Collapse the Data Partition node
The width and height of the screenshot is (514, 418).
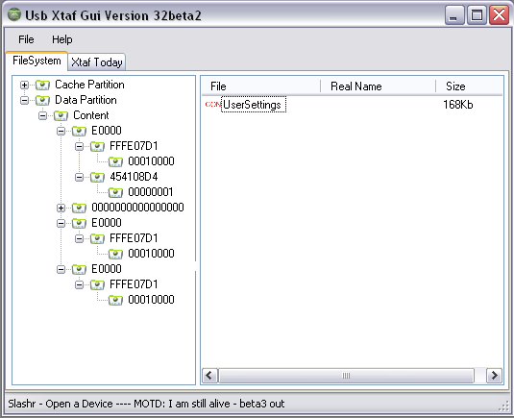24,100
